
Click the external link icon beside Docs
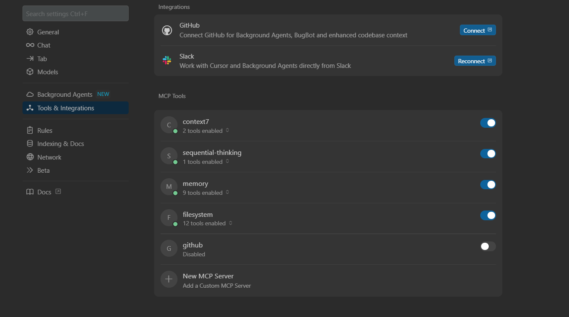58,191
